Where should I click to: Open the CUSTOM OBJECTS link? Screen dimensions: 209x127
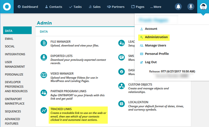(x=140, y=85)
